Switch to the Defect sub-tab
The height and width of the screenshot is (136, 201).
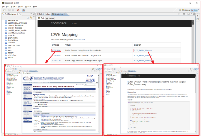(x=50, y=19)
